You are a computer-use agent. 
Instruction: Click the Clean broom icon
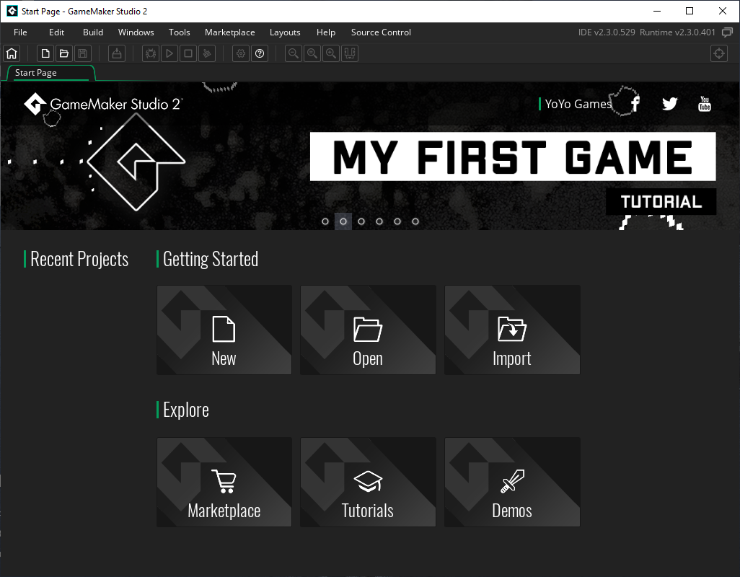pyautogui.click(x=207, y=53)
